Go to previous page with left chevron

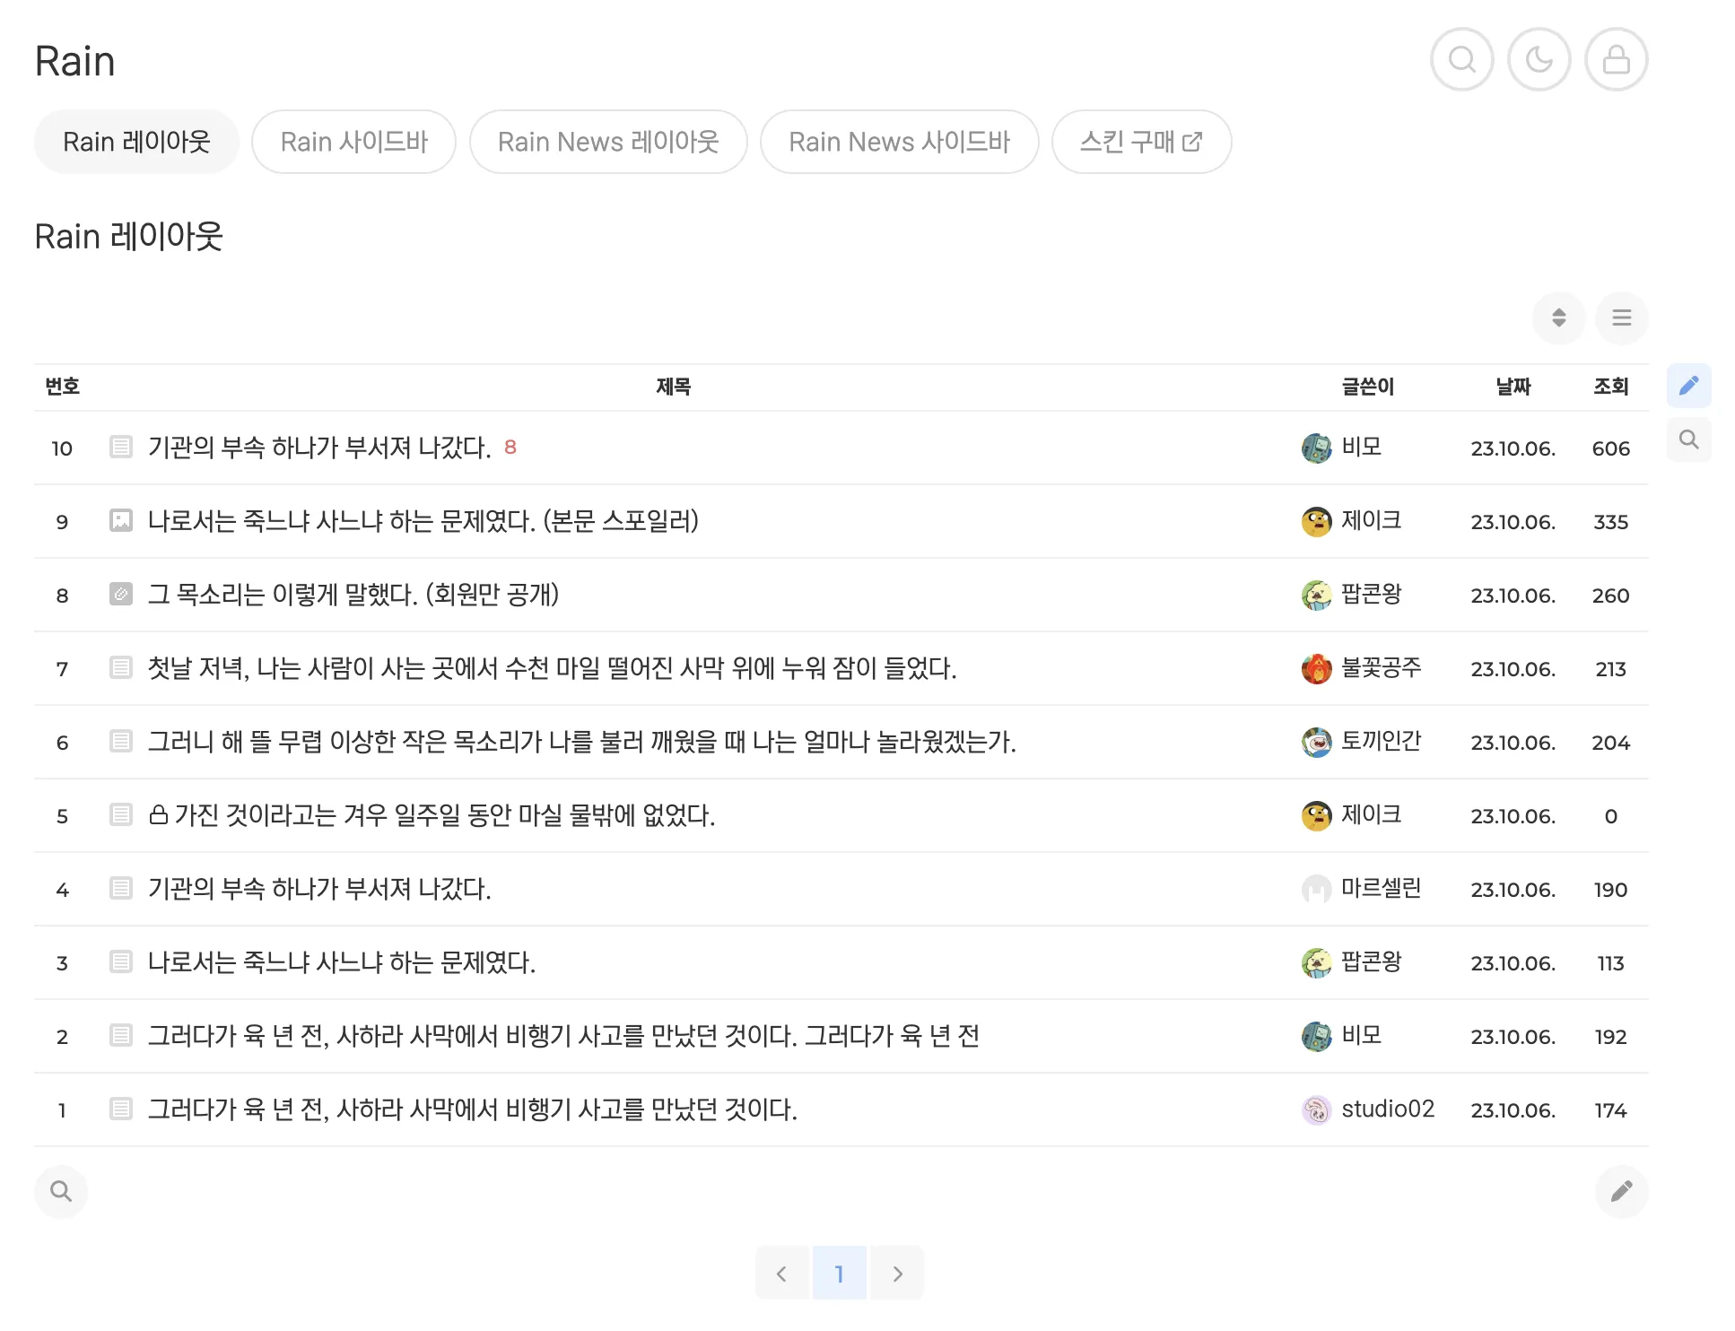781,1273
